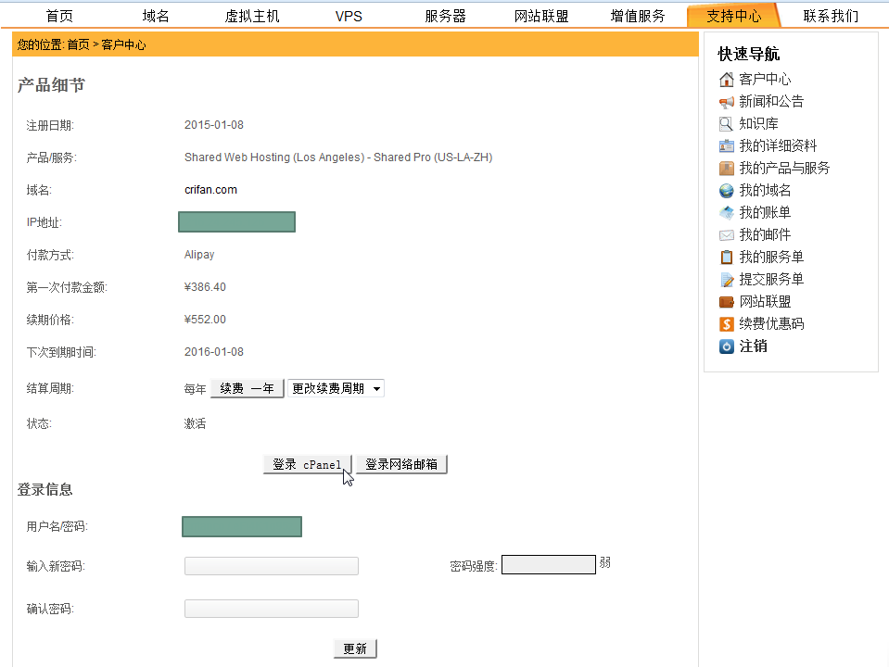
Task: Open 我的服务单 sidebar link
Action: pos(771,257)
